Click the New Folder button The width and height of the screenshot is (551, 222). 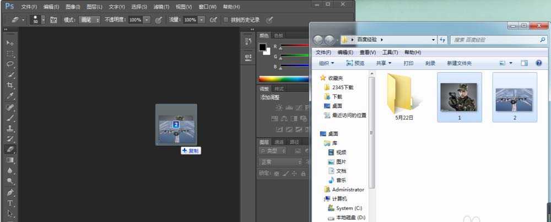point(459,63)
